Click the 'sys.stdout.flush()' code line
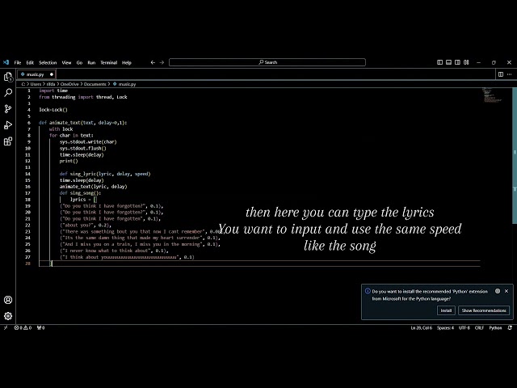517x388 pixels. click(82, 149)
